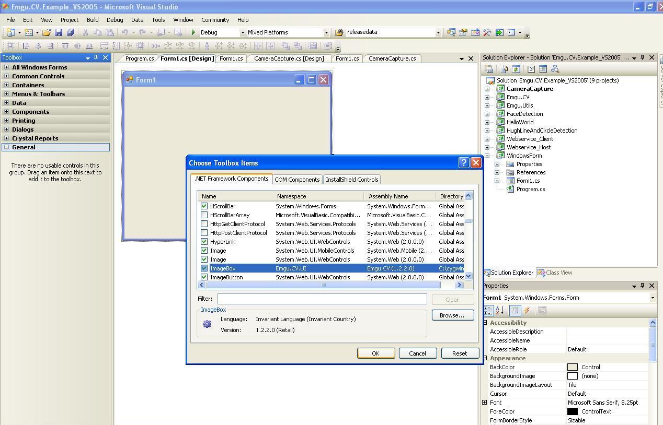Click the dialog's help question mark button
Screen dimensions: 663x425
click(x=464, y=162)
